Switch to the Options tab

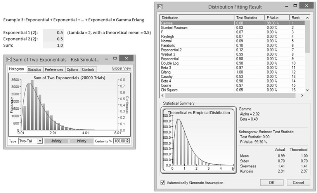point(73,69)
